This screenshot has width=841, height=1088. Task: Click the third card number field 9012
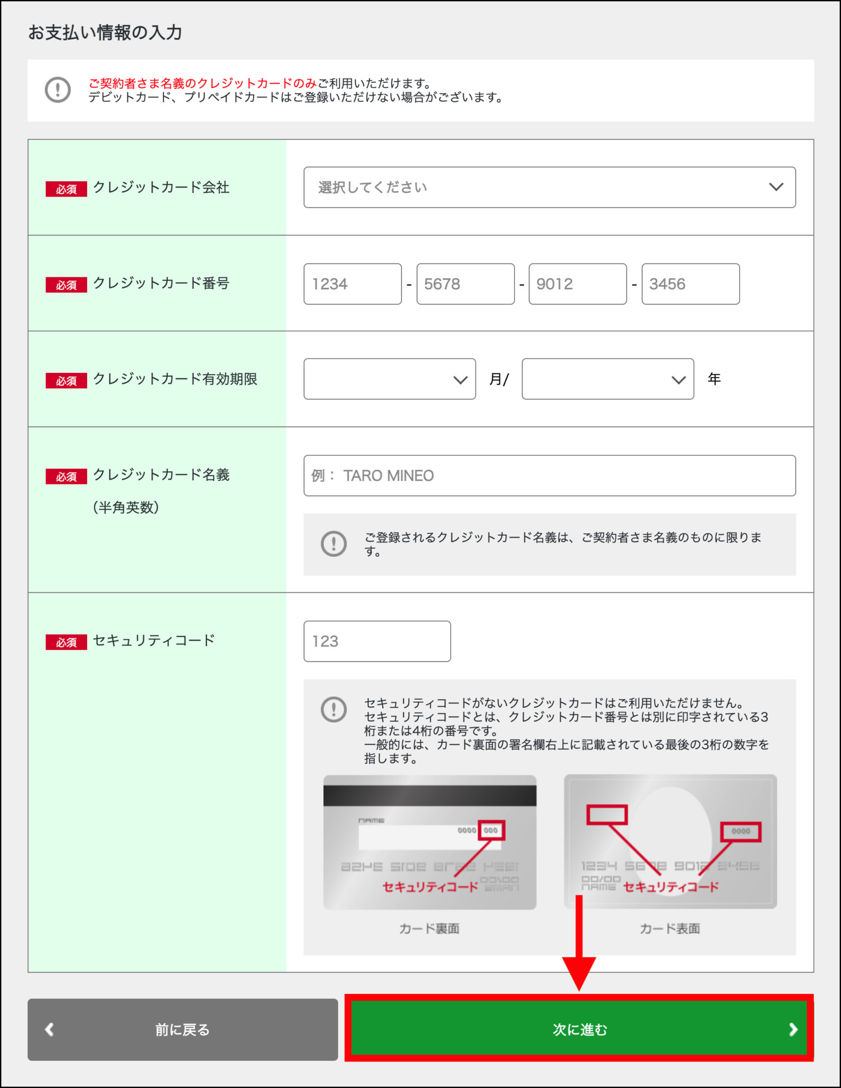click(x=577, y=284)
